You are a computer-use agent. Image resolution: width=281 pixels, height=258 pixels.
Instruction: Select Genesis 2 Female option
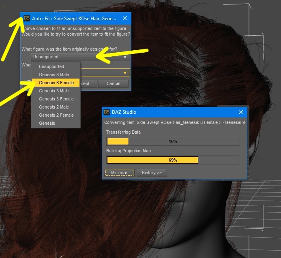click(56, 115)
